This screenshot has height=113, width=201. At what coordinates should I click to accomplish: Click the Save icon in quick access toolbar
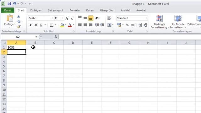tap(9, 3)
